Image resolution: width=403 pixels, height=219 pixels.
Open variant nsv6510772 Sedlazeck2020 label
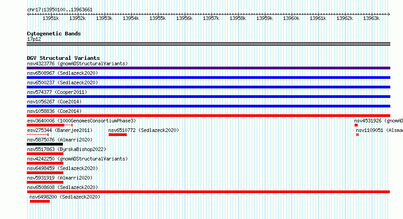[x=144, y=130]
